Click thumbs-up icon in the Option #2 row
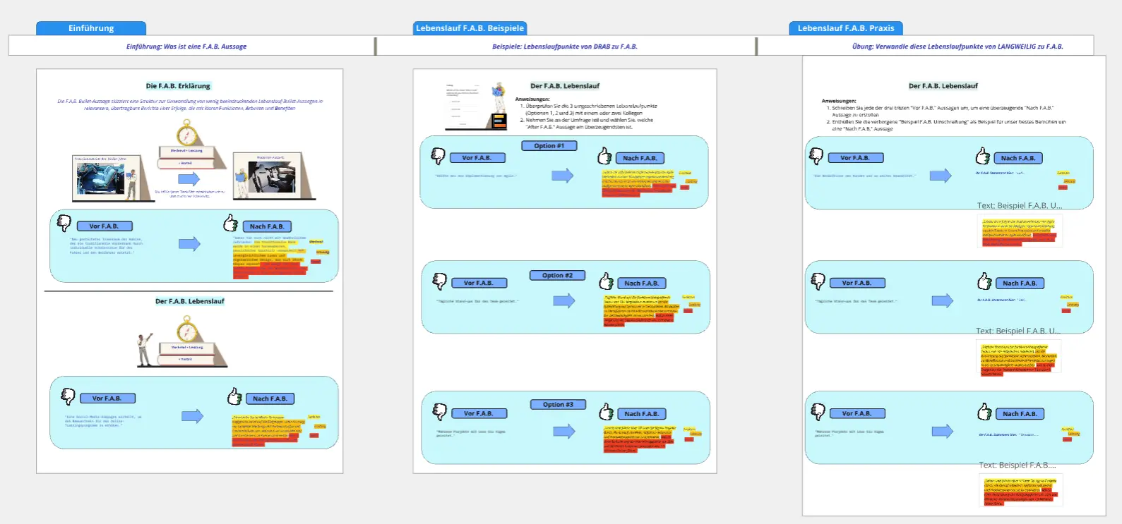Image resolution: width=1122 pixels, height=524 pixels. tap(606, 282)
